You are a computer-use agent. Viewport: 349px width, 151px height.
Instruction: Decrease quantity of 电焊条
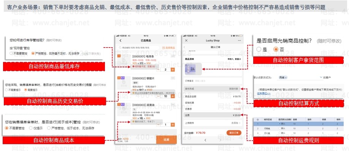pos(158,70)
